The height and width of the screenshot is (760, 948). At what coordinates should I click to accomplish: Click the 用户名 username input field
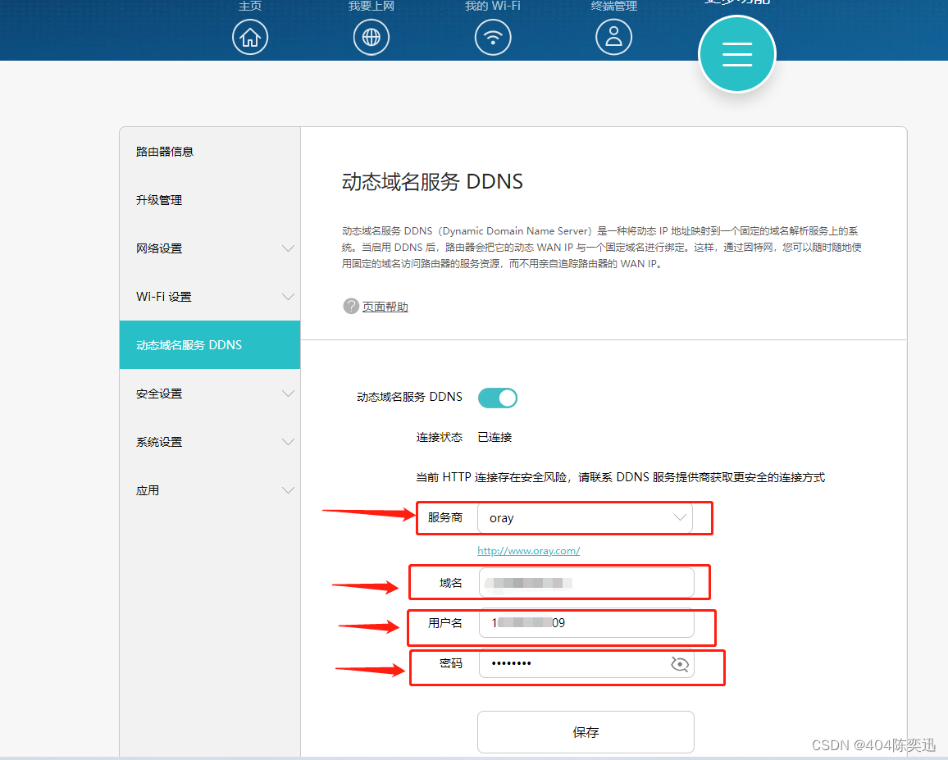coord(586,623)
